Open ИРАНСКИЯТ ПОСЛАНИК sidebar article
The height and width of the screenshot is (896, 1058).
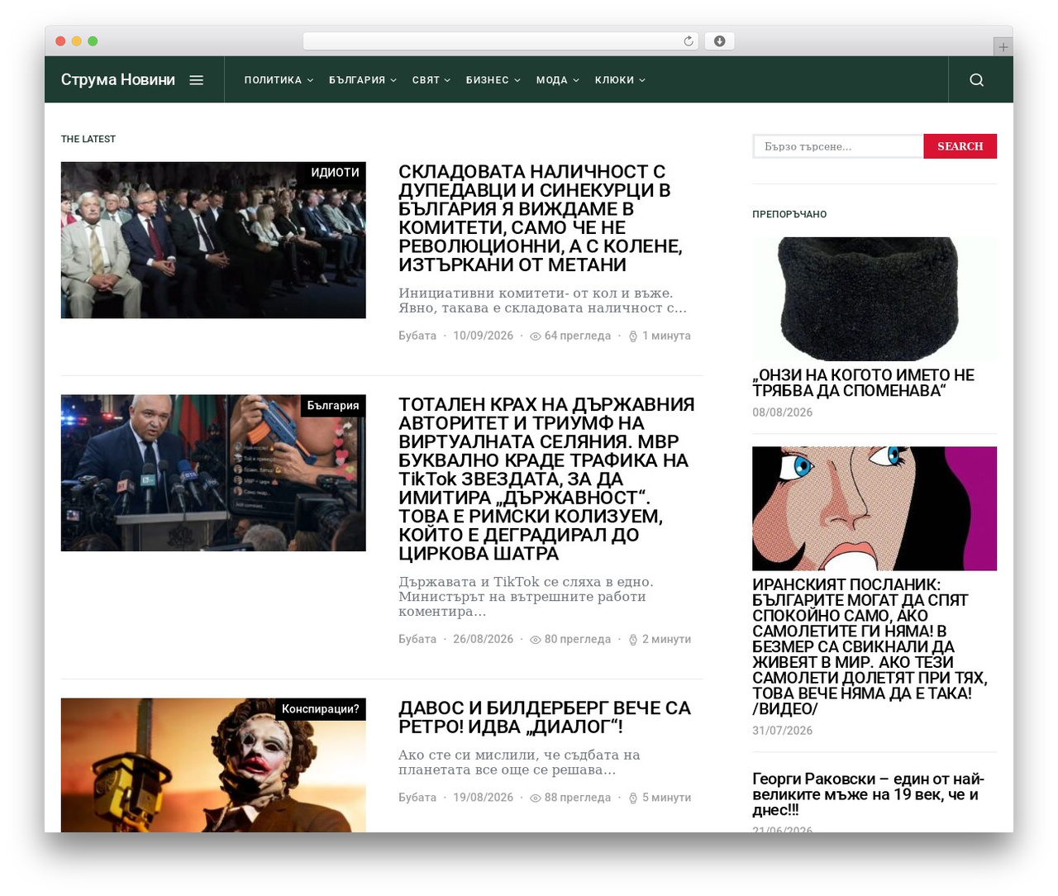coord(870,647)
